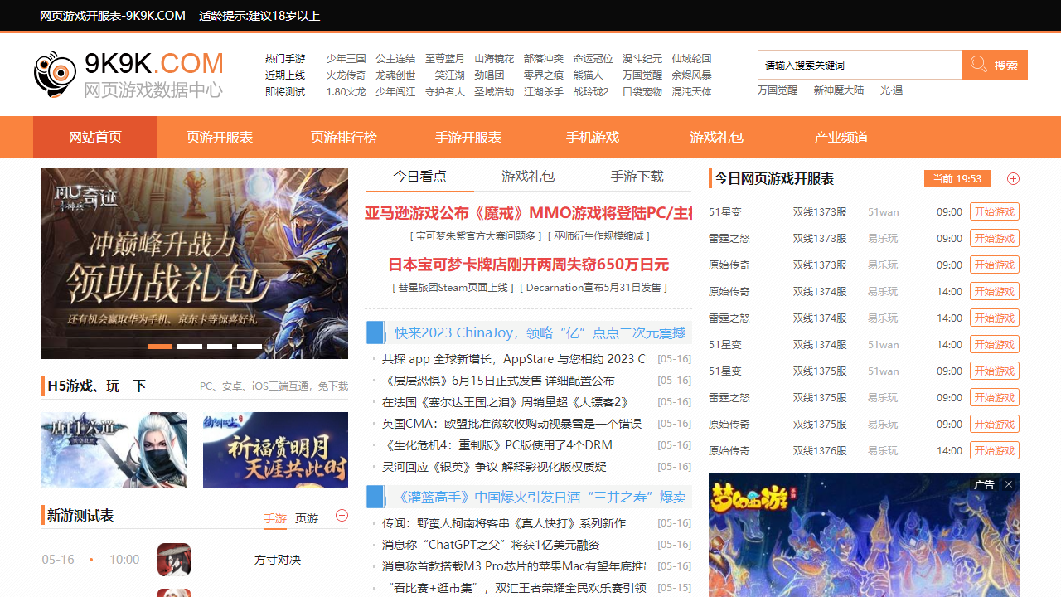Click 开始游戏 for 原始传奇 双线1376服
The height and width of the screenshot is (597, 1061).
pos(995,450)
